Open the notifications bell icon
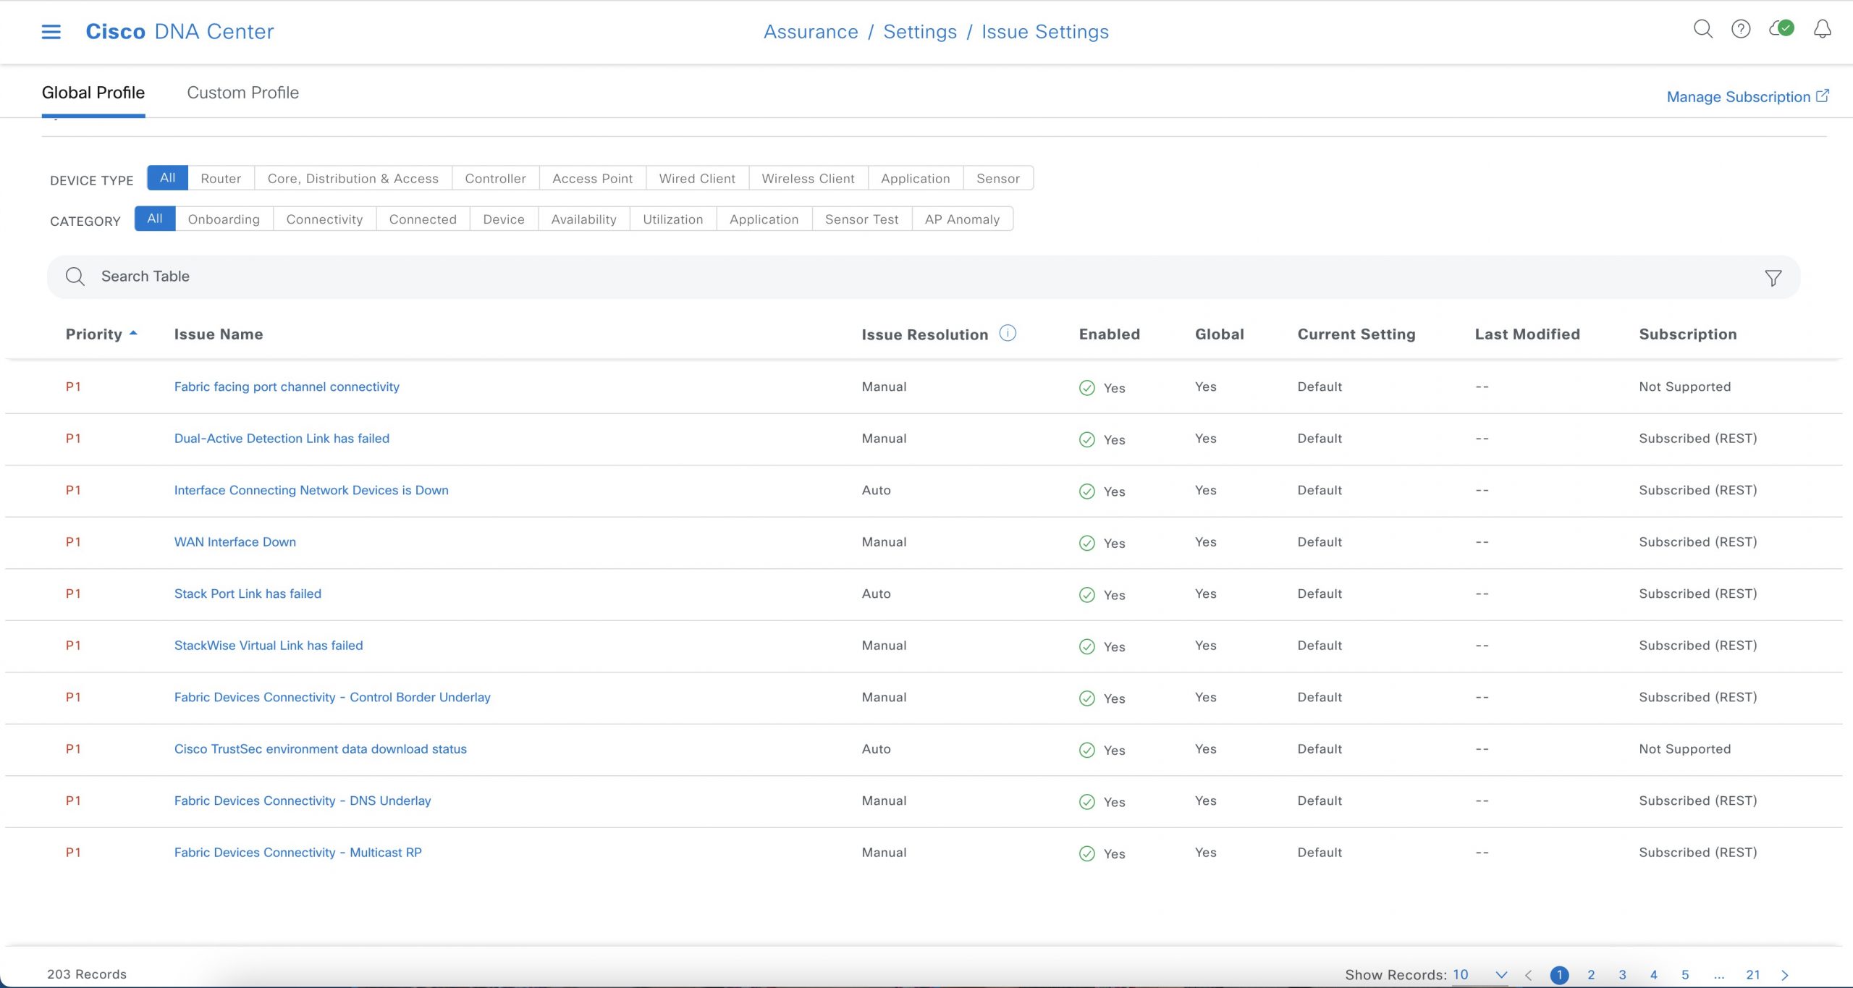Screen dimensions: 1853x988 pos(1822,29)
